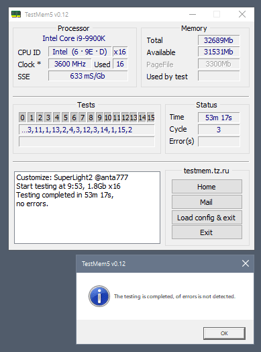Click the Total memory value 32689Mb
261x352 pixels.
[219, 40]
